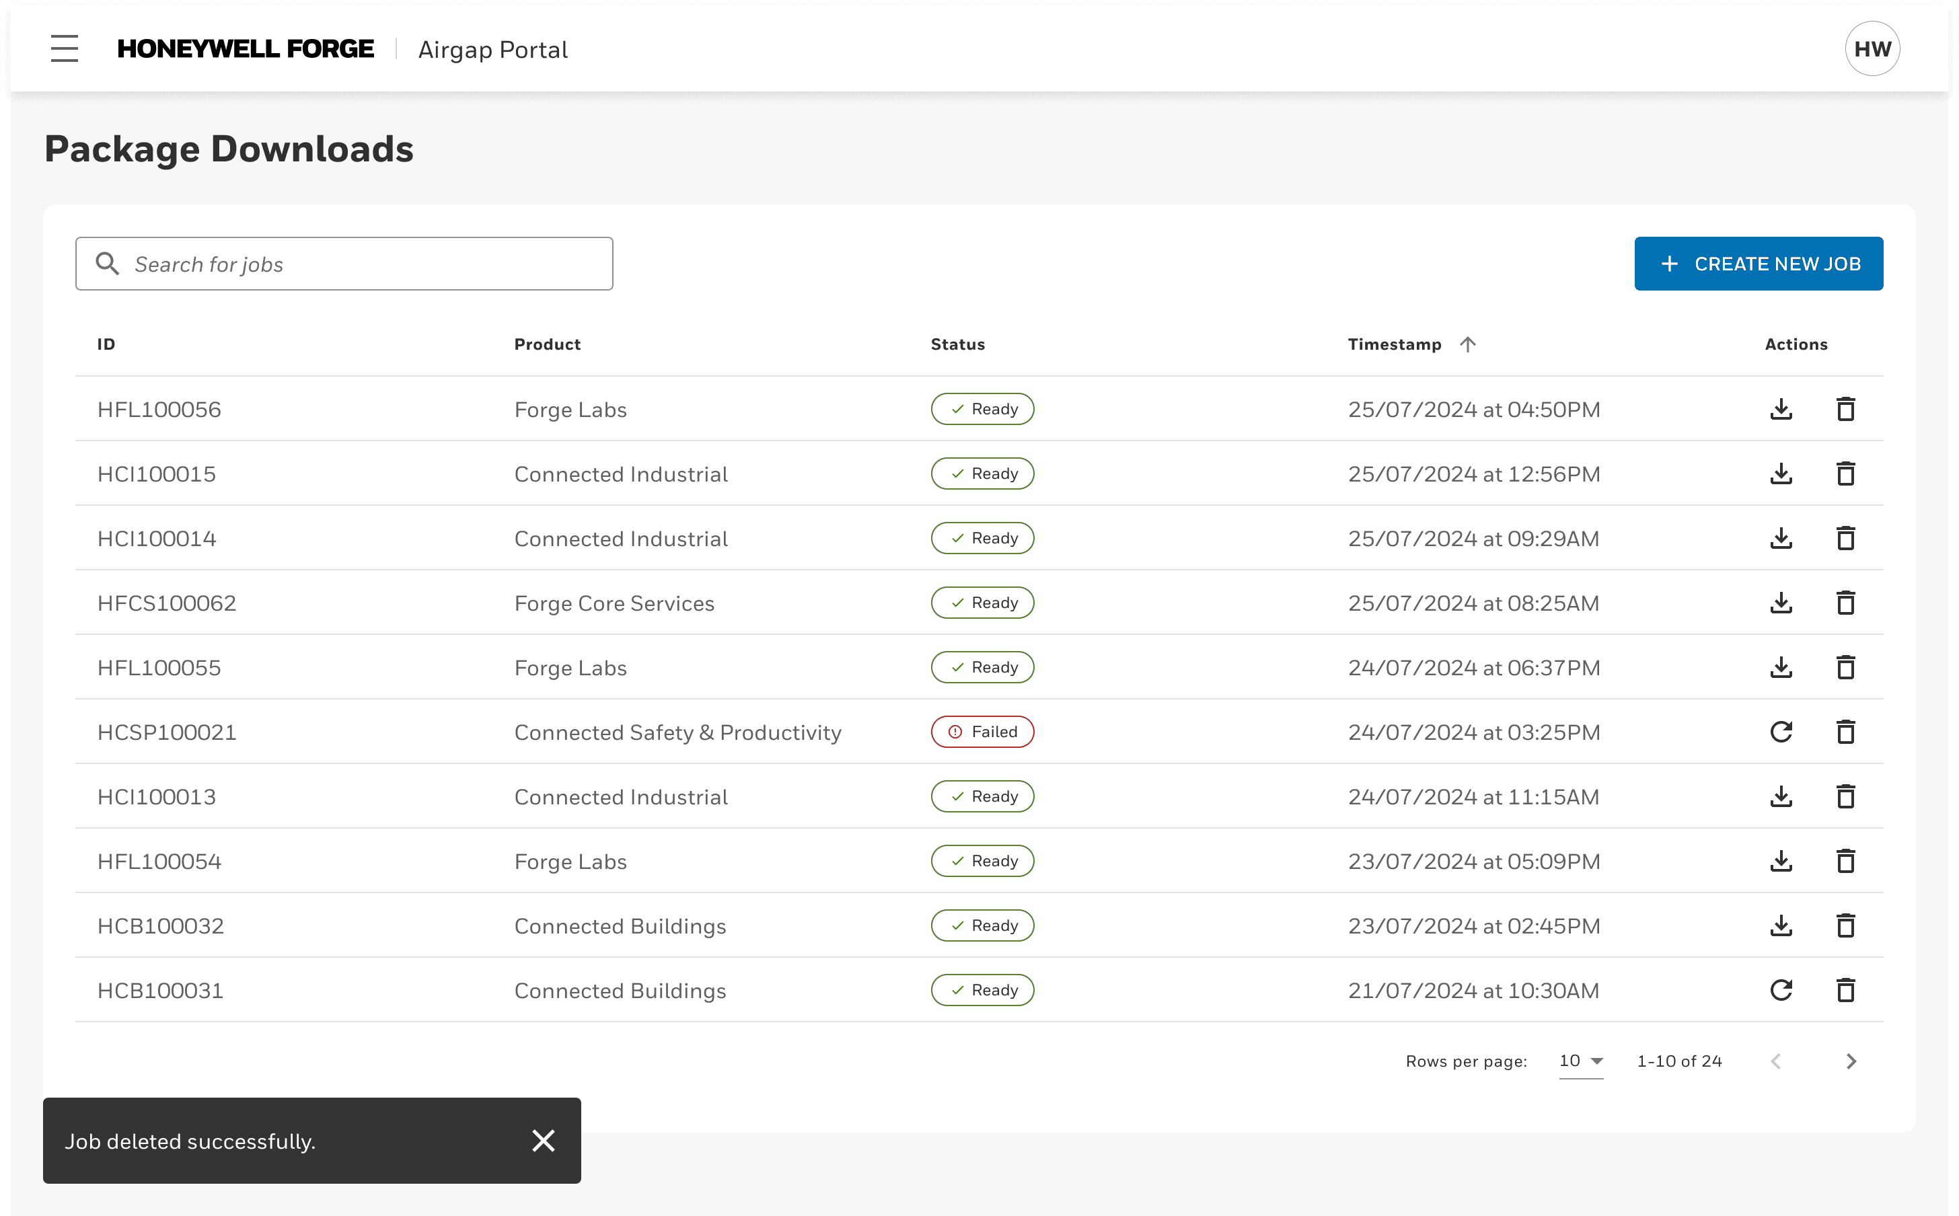
Task: Click the retry icon for HCSP100021
Action: 1781,731
